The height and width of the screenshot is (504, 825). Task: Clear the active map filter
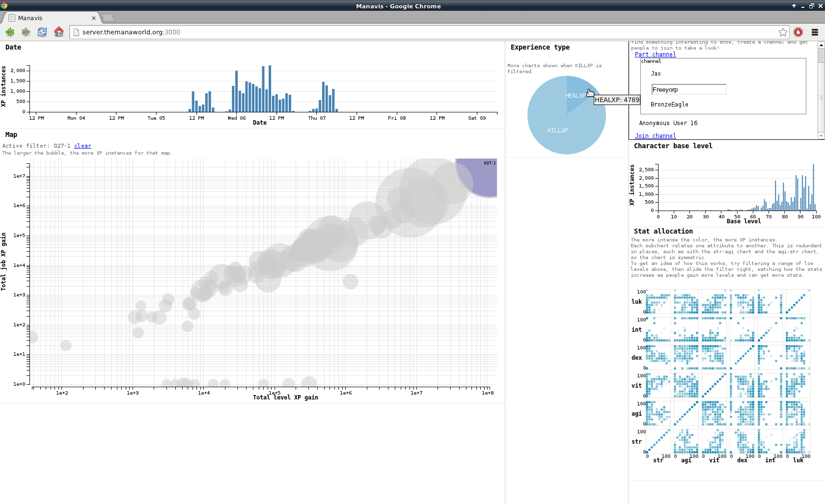(x=82, y=146)
